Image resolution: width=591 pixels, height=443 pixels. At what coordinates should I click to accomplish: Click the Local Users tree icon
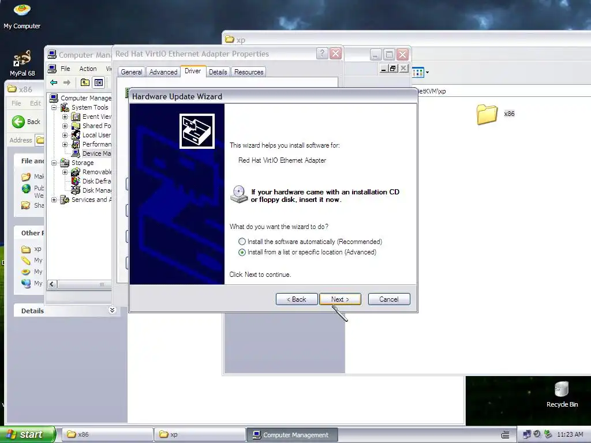pyautogui.click(x=76, y=135)
